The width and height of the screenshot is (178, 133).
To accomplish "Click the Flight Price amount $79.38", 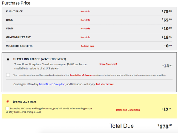I will tap(167, 11).
